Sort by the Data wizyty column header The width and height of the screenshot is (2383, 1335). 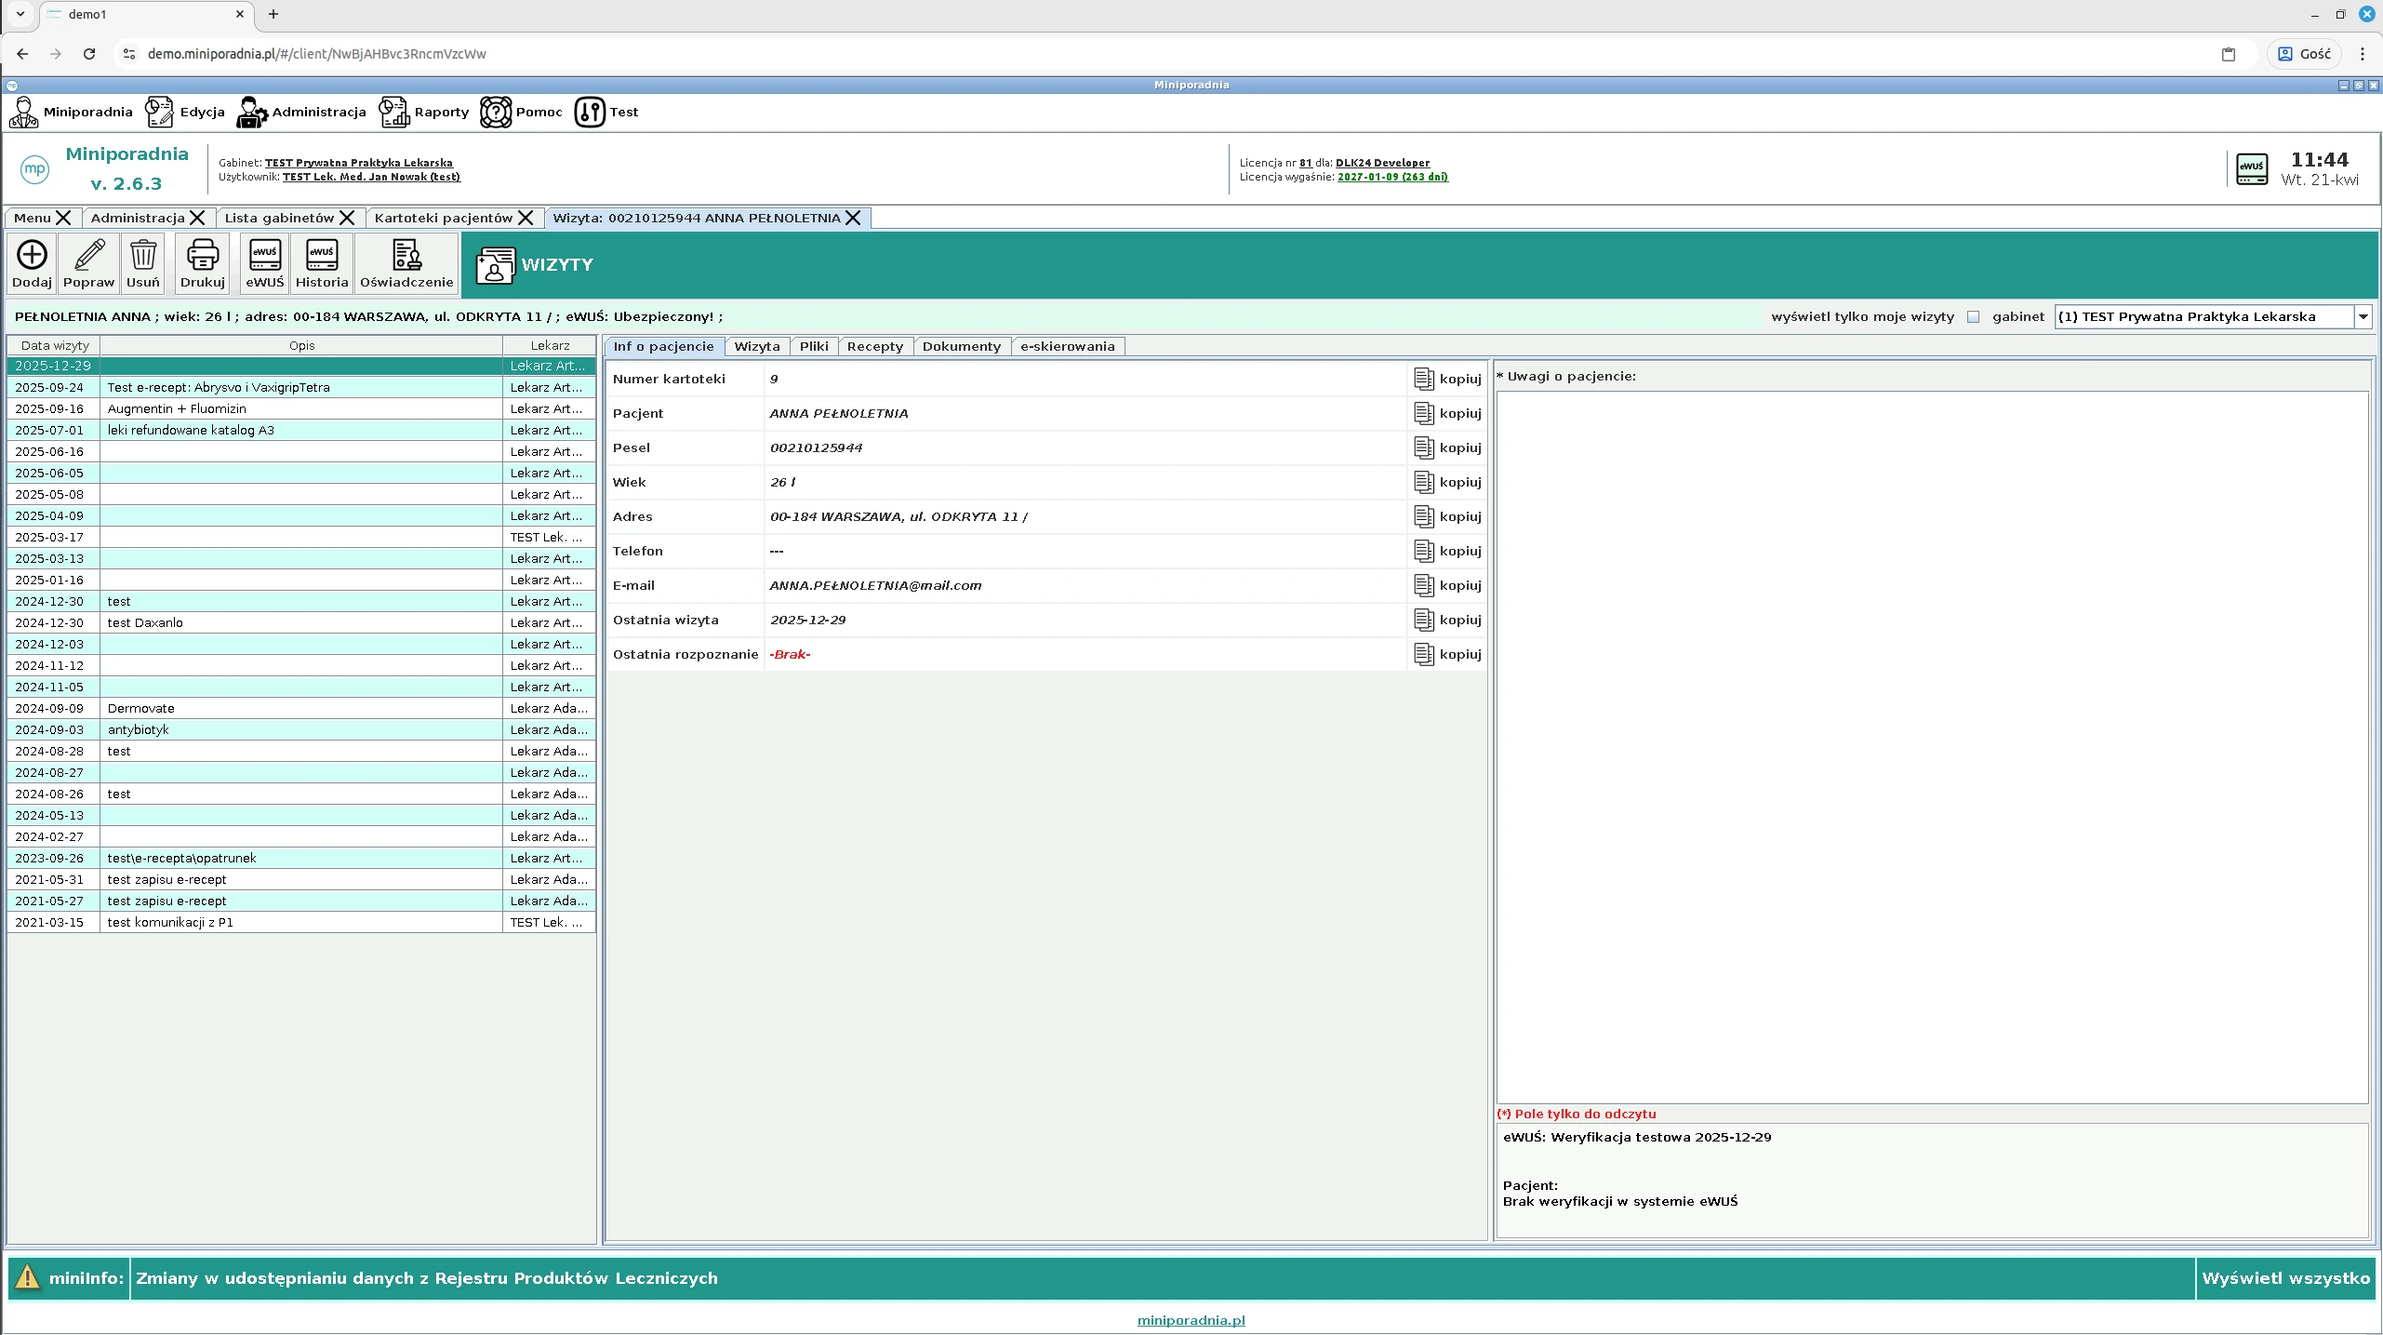point(55,345)
